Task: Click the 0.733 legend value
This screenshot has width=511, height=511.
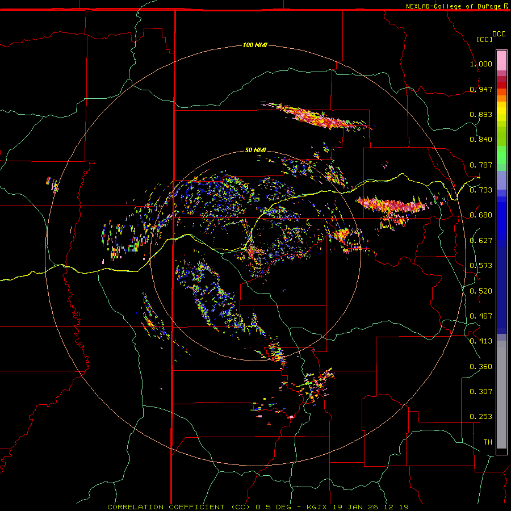Action: click(481, 190)
